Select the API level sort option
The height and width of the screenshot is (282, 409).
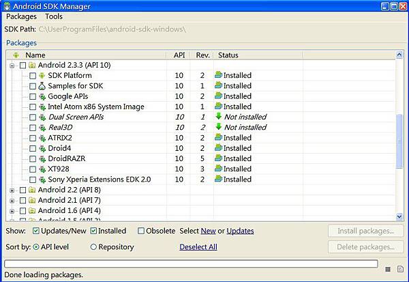coord(36,246)
